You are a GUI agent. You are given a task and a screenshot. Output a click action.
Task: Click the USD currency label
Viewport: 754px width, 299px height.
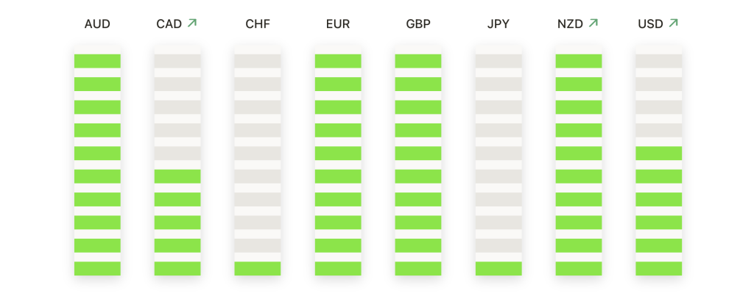coord(651,24)
